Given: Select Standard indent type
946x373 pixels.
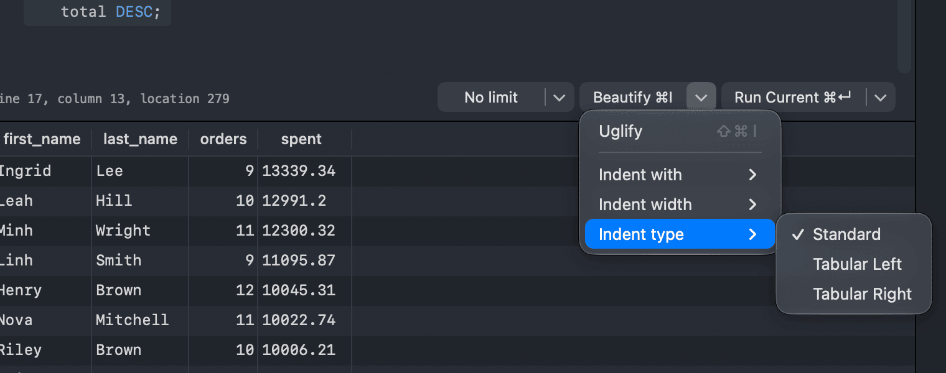Looking at the screenshot, I should coord(853,234).
